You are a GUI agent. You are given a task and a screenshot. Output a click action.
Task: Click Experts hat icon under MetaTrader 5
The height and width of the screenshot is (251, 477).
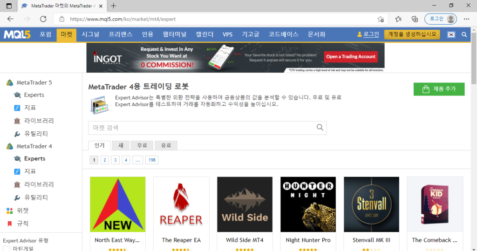click(x=17, y=95)
